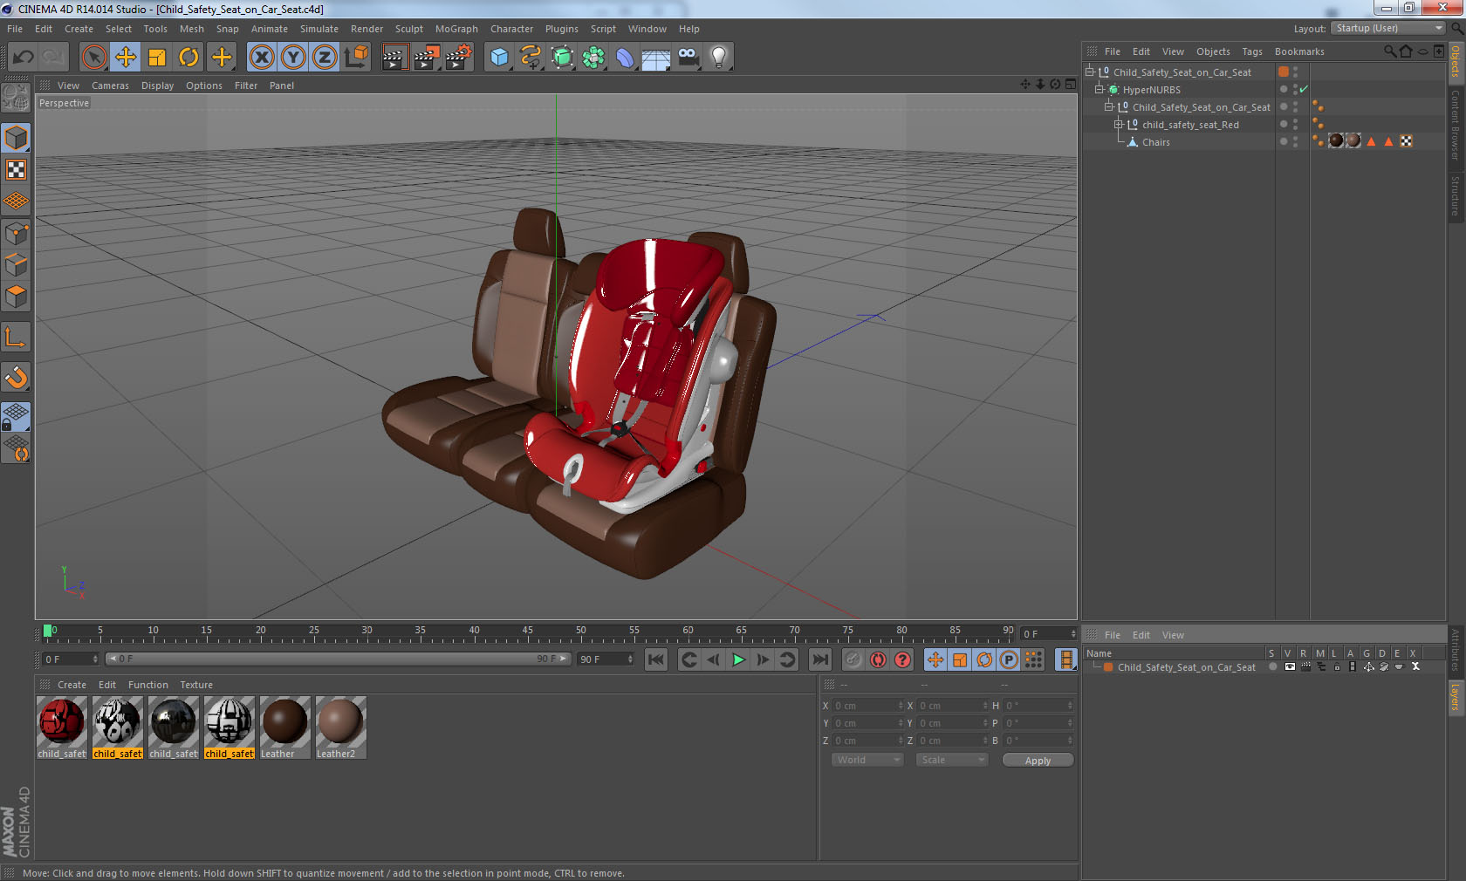Open the Sculpt menu

(408, 29)
